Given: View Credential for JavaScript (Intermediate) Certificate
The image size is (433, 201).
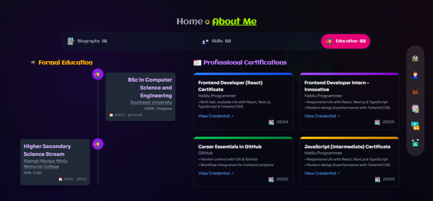Looking at the screenshot, I should click(322, 173).
